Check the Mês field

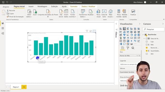point(147,45)
